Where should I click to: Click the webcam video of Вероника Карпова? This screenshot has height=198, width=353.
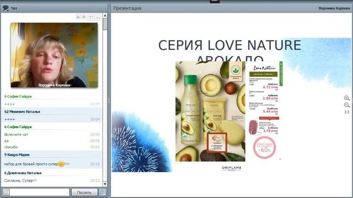coord(54,55)
